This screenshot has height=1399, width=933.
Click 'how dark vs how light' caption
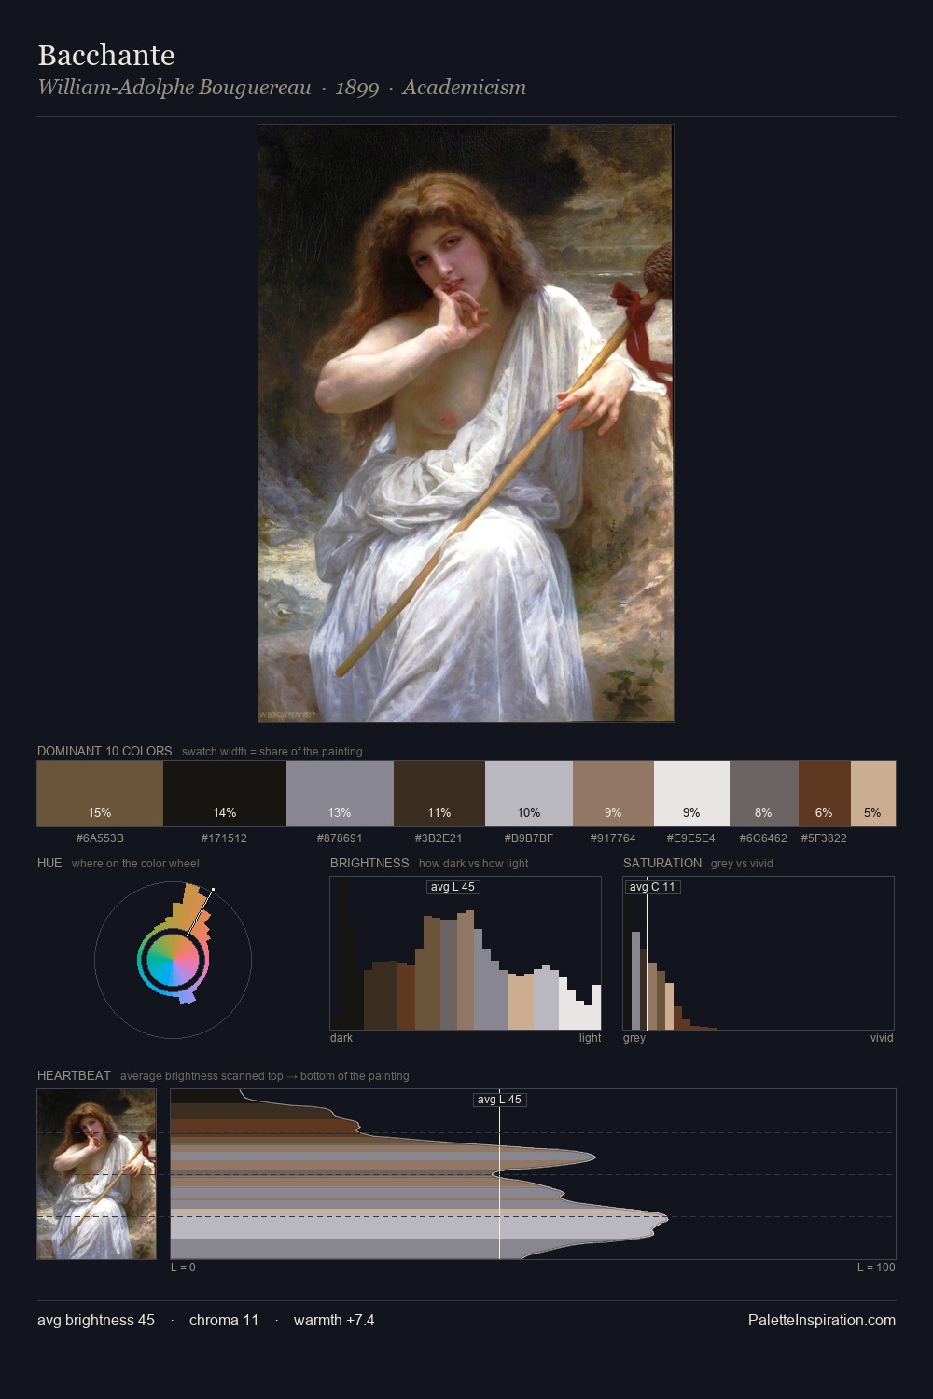click(474, 864)
